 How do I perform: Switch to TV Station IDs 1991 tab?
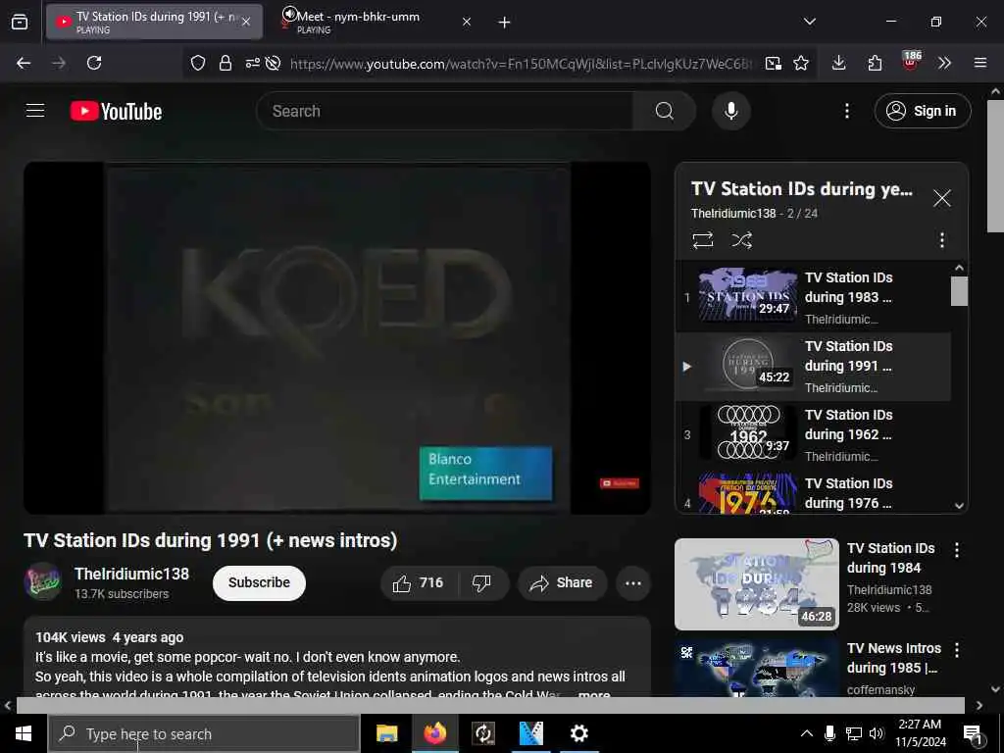coord(154,22)
